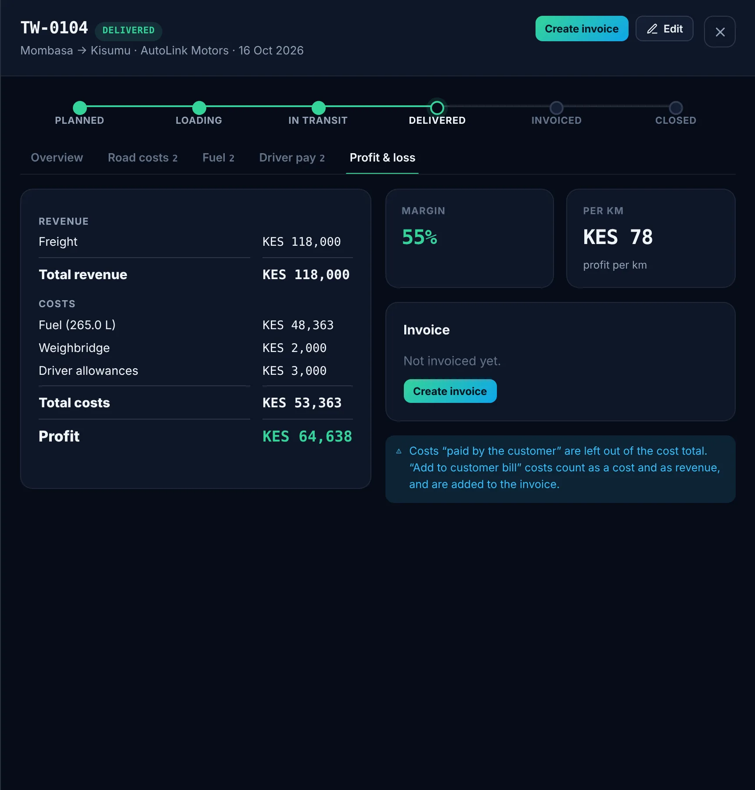Click the route text Mombasa → Kisumu

pos(75,50)
